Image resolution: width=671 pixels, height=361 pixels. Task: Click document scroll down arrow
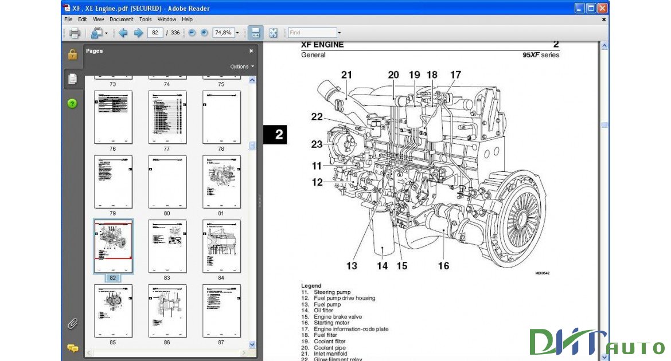(604, 357)
